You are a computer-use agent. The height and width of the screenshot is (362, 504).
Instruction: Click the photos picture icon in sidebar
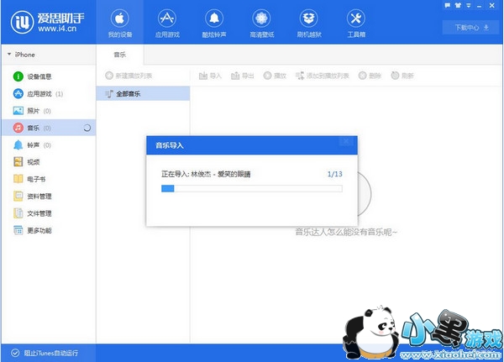18,111
